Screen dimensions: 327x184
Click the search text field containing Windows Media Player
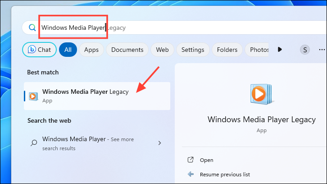[174, 28]
